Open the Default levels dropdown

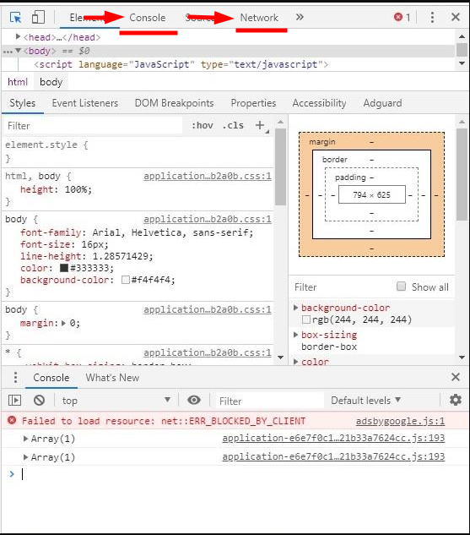click(366, 401)
